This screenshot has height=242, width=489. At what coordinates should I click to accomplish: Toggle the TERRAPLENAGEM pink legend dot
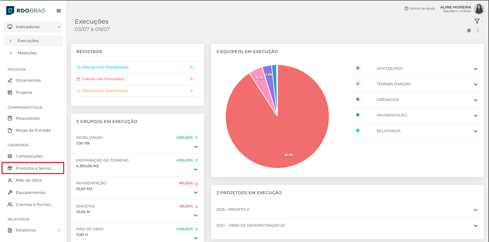tap(358, 84)
